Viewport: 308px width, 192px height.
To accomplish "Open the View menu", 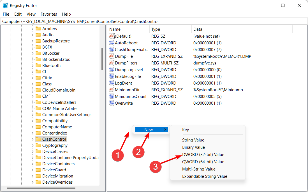I will pyautogui.click(x=31, y=14).
